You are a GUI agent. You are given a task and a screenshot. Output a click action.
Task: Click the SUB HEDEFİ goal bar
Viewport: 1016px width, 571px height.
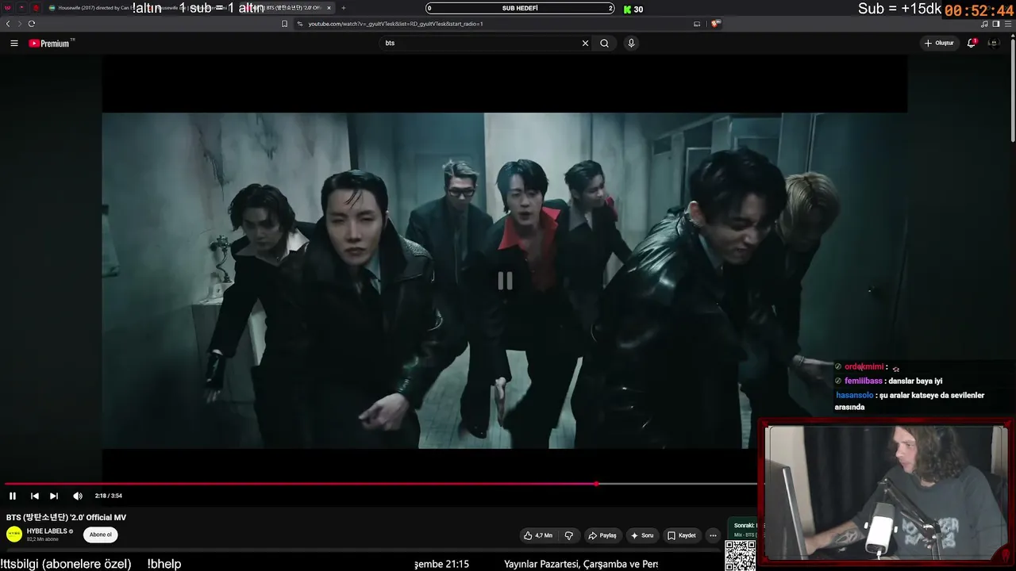pyautogui.click(x=521, y=9)
